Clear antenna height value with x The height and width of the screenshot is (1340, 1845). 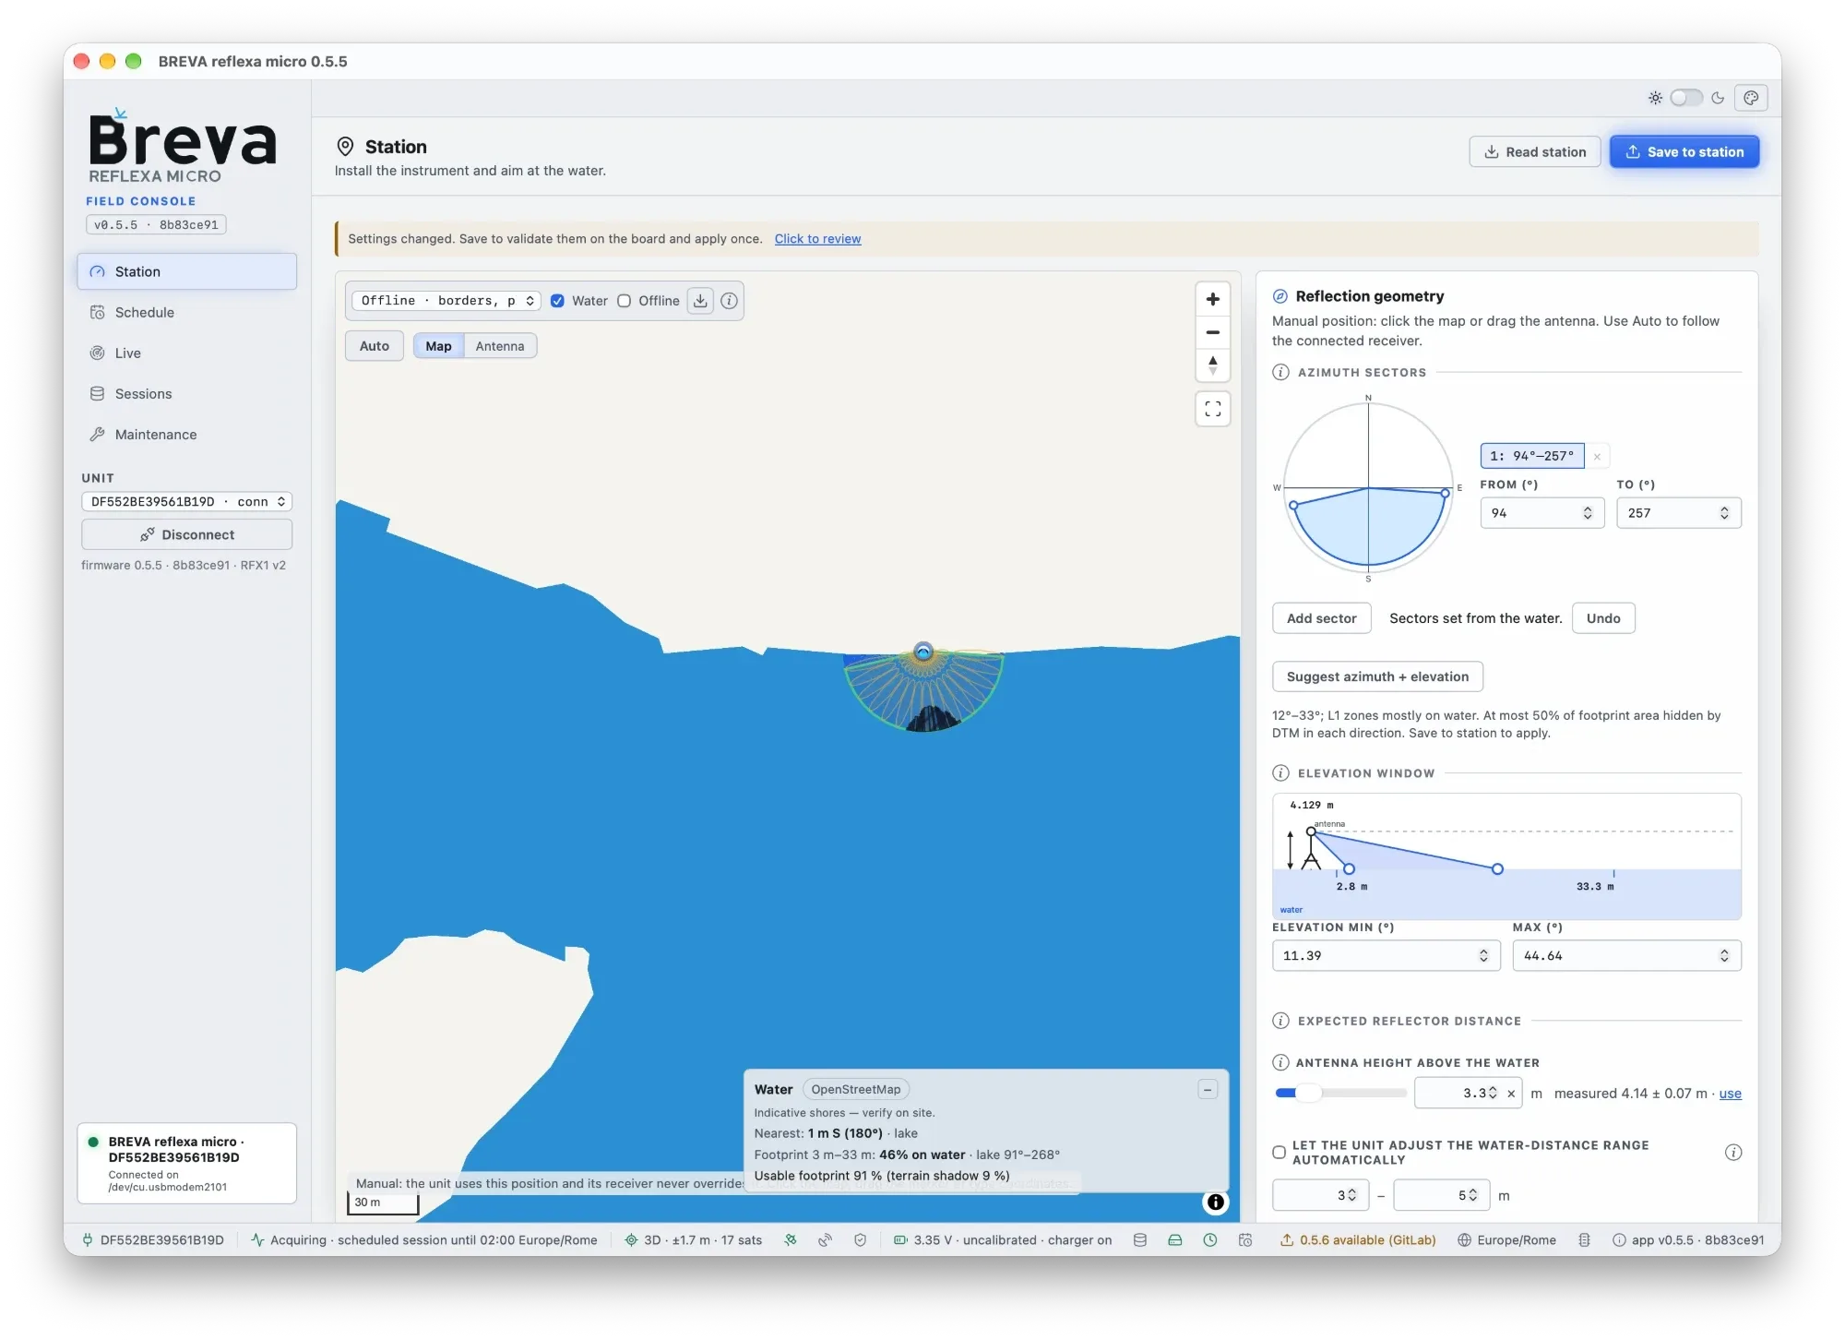pos(1511,1094)
